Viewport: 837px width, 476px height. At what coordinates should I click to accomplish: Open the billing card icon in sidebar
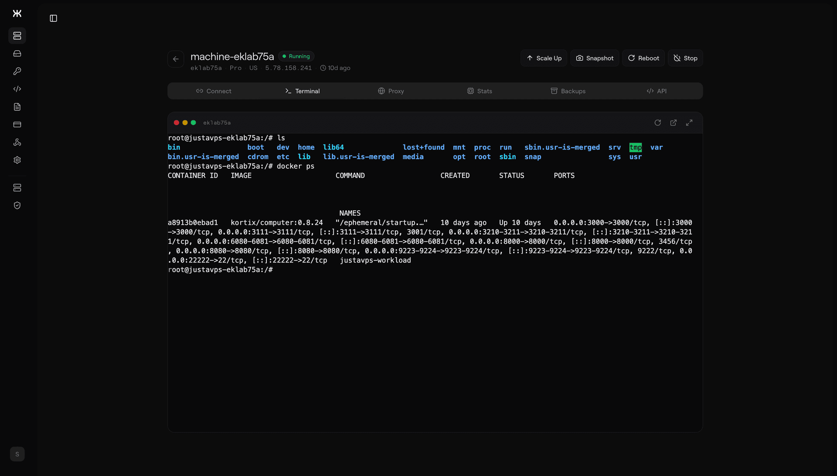(17, 125)
